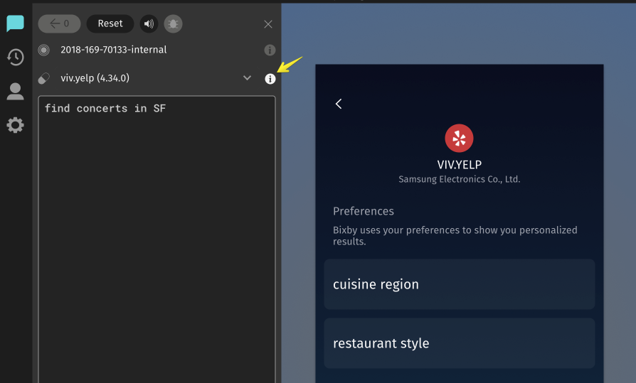The height and width of the screenshot is (383, 636).
Task: Open the chat simulator sidebar icon
Action: pos(16,23)
